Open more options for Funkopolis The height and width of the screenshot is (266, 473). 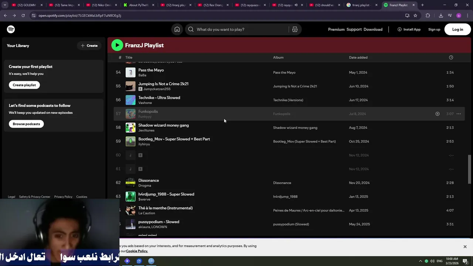(459, 114)
